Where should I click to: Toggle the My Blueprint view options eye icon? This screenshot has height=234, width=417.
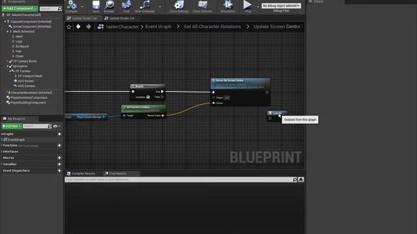[55, 126]
